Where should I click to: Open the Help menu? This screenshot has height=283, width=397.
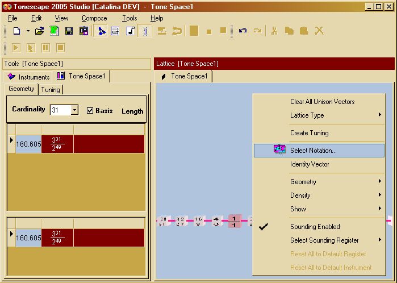point(157,18)
